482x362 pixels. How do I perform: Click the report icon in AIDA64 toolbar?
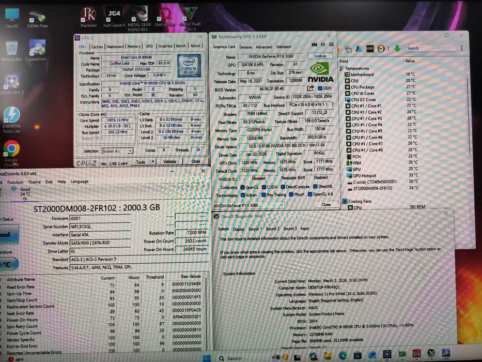point(348,49)
